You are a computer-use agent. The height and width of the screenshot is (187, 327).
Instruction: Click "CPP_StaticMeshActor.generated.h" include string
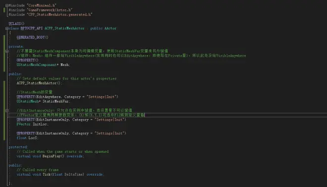click(x=59, y=14)
